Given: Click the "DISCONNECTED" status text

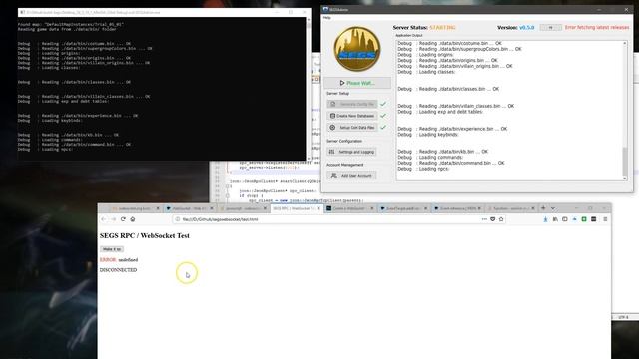Looking at the screenshot, I should 118,270.
